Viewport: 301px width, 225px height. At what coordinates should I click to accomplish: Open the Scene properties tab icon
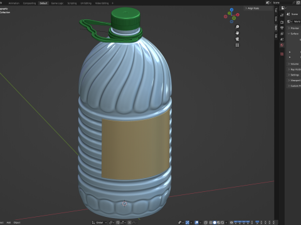tap(282, 39)
